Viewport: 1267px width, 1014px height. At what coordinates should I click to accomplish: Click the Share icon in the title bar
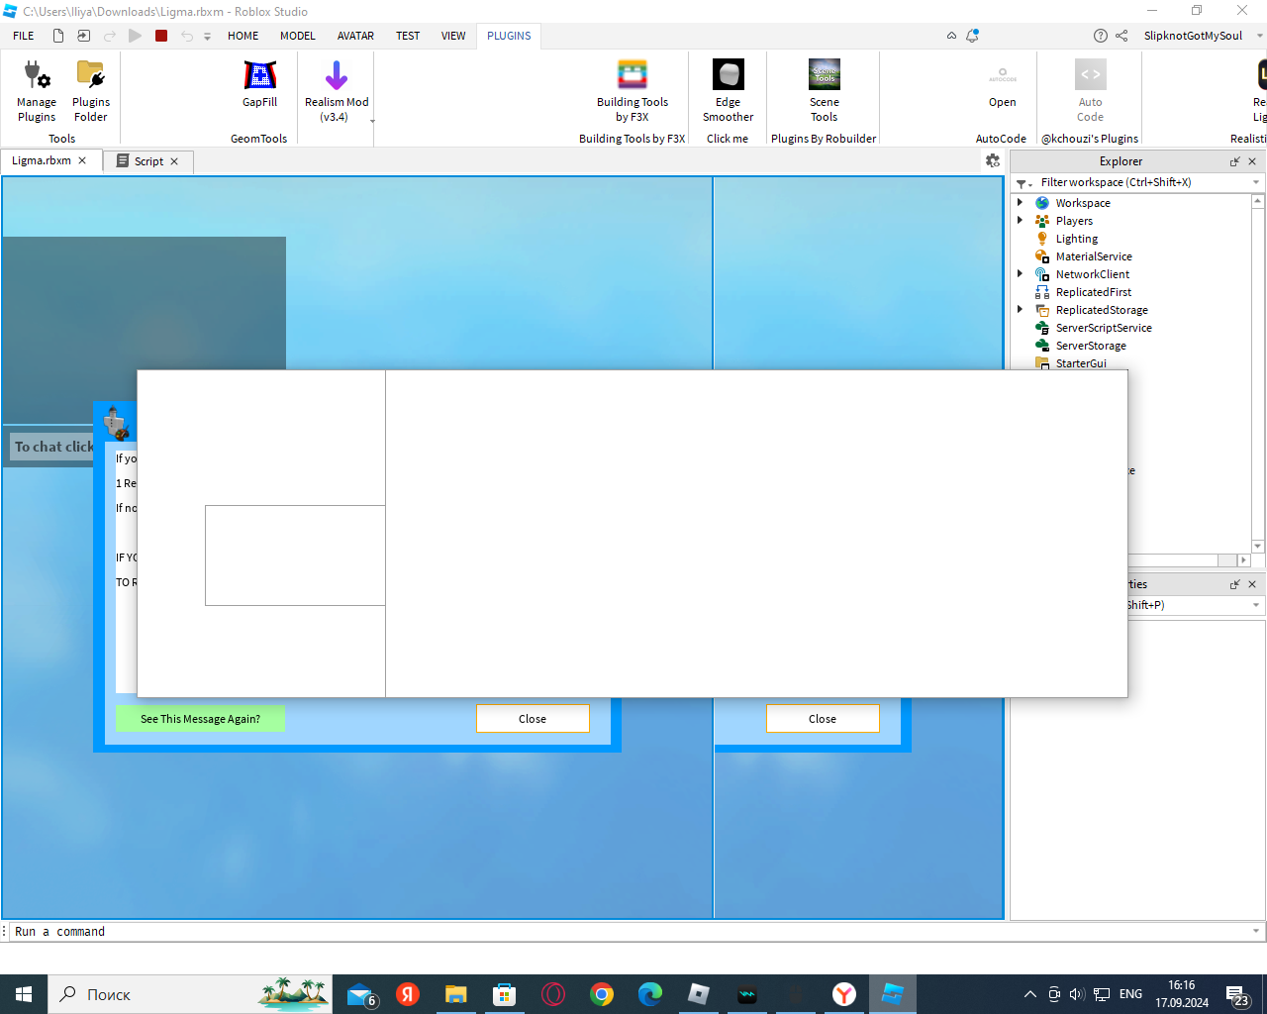tap(1121, 36)
